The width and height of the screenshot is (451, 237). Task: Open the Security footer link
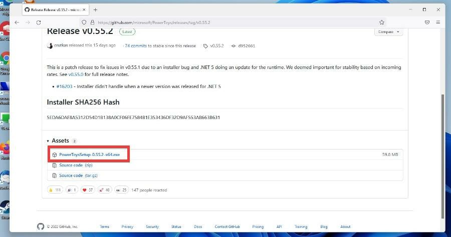click(x=152, y=226)
